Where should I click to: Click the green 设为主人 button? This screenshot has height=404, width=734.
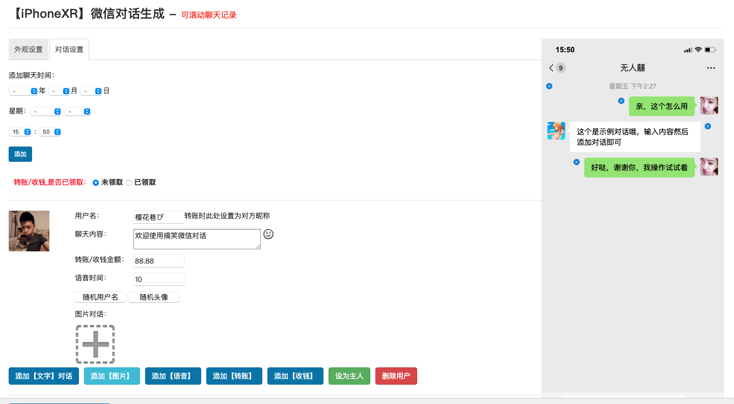point(349,376)
